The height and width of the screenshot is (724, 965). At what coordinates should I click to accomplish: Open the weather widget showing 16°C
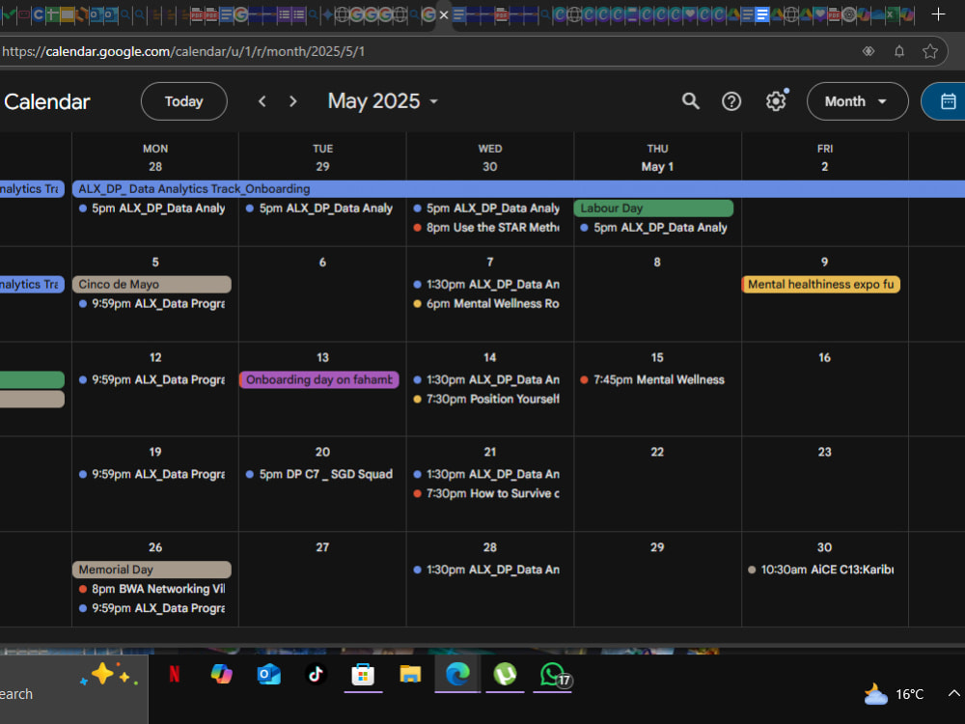pyautogui.click(x=894, y=694)
